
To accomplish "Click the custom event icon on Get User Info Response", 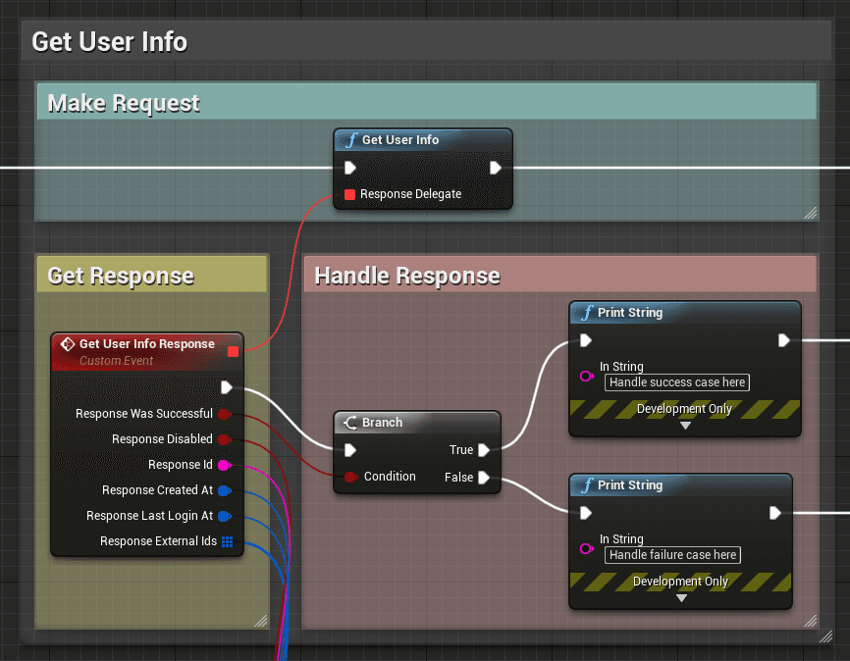I will [x=66, y=344].
